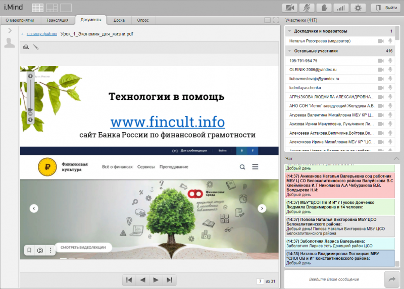Select the single pane layout icon

click(x=66, y=8)
